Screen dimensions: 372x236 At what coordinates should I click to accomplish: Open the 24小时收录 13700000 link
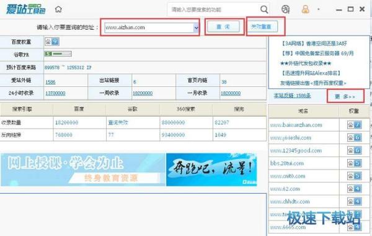coord(55,93)
